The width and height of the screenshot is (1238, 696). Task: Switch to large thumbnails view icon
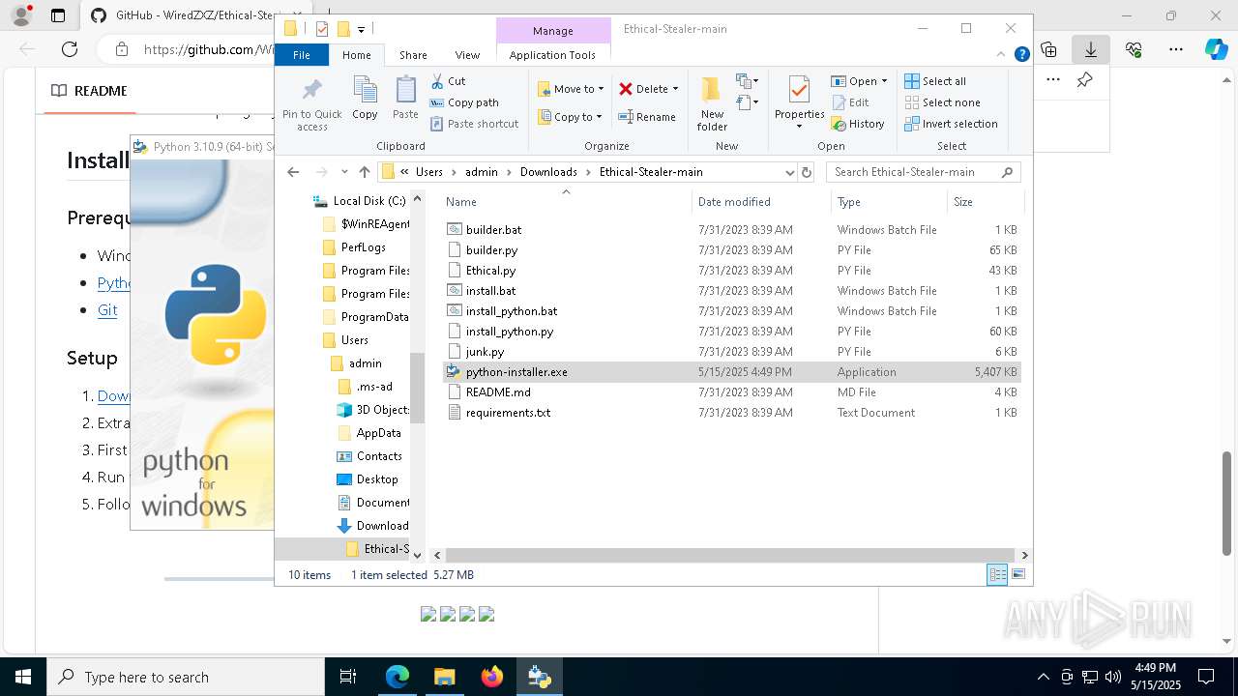point(1017,574)
